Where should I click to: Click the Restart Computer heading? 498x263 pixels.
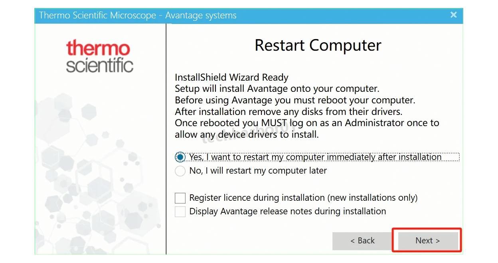click(318, 45)
